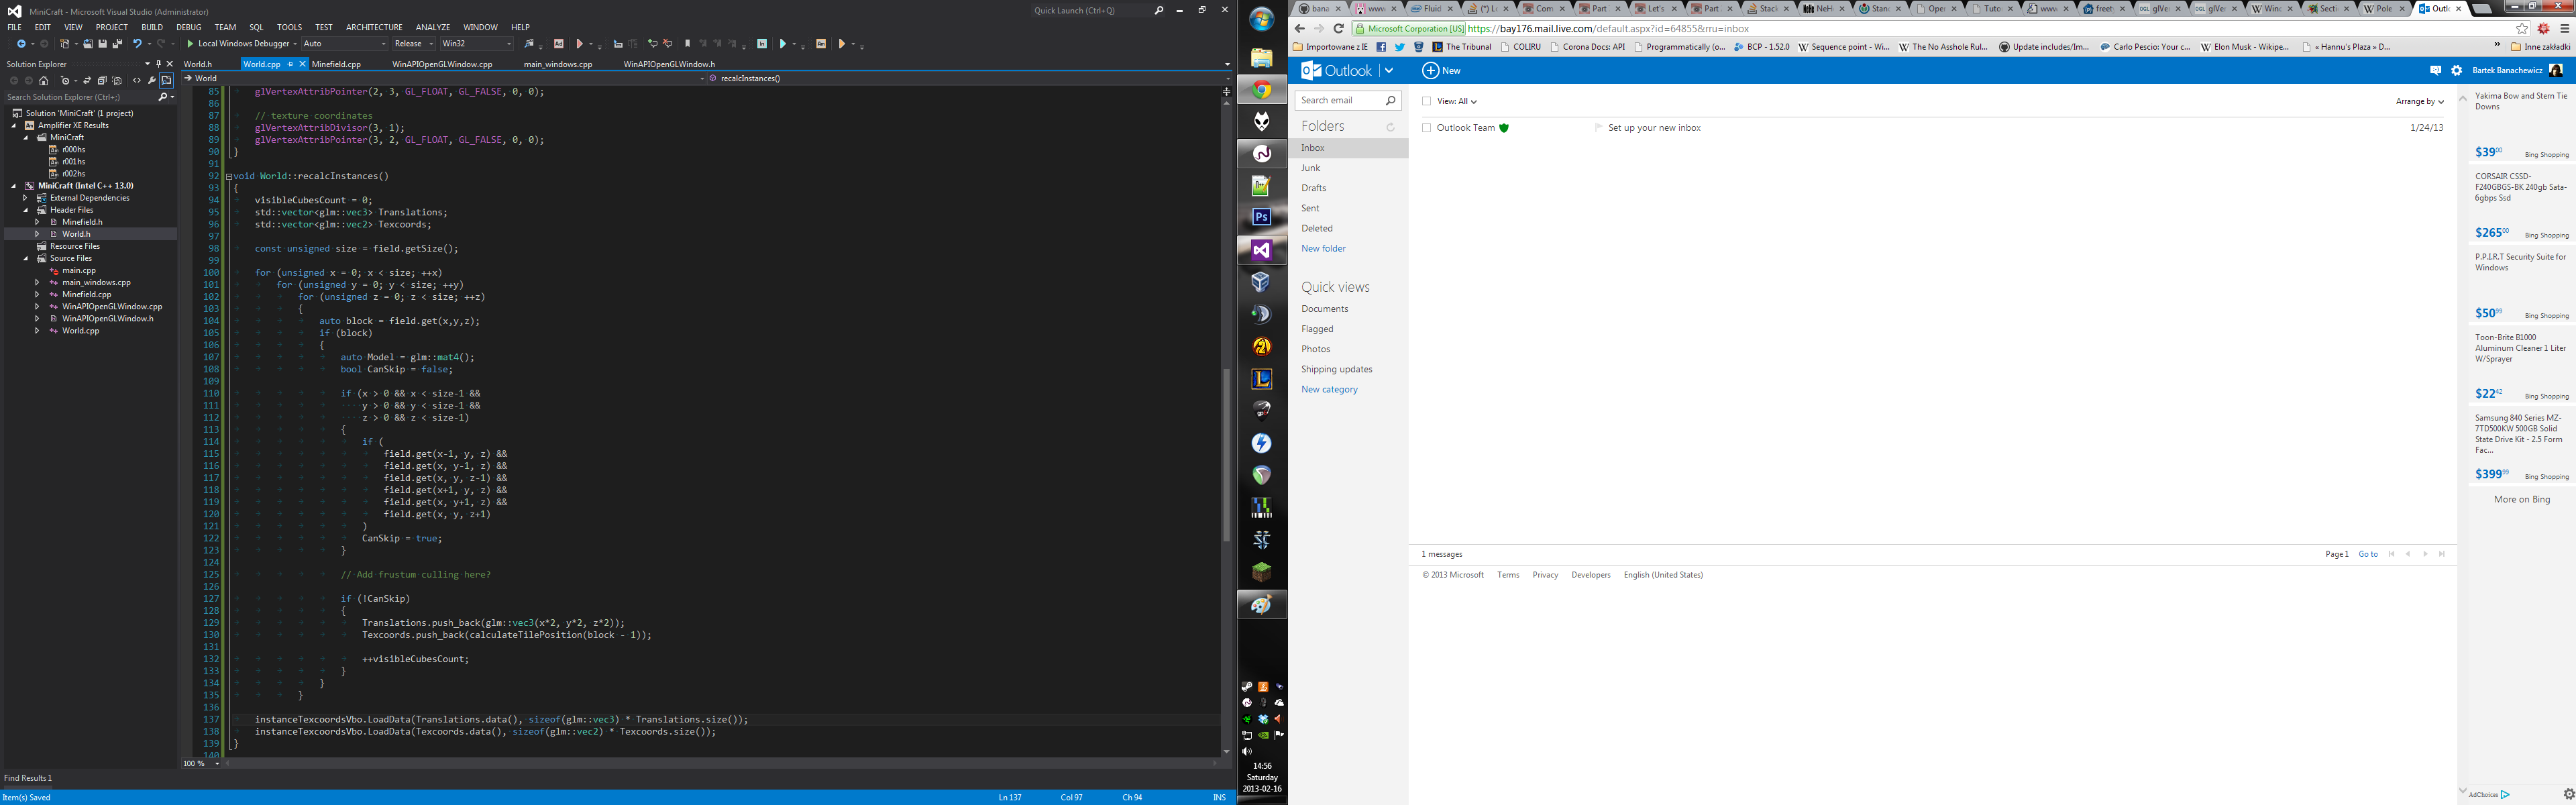Open the Auto debug type dropdown
Image resolution: width=2576 pixels, height=805 pixels.
click(344, 44)
